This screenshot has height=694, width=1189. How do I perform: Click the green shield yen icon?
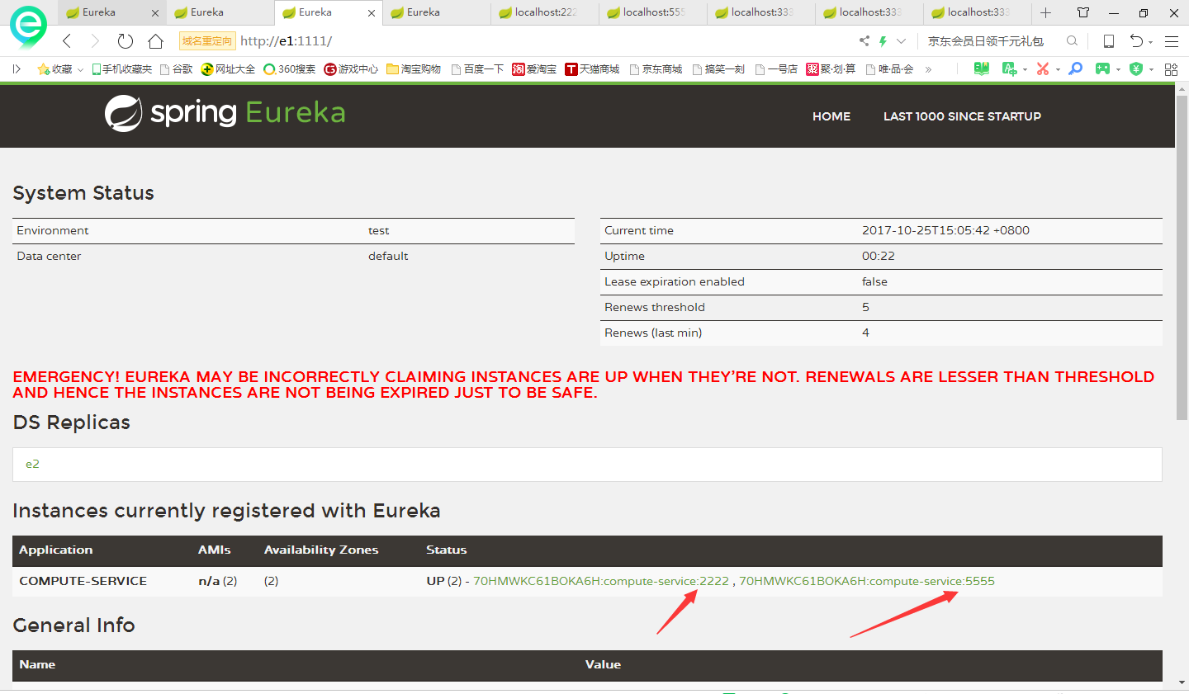(1136, 69)
